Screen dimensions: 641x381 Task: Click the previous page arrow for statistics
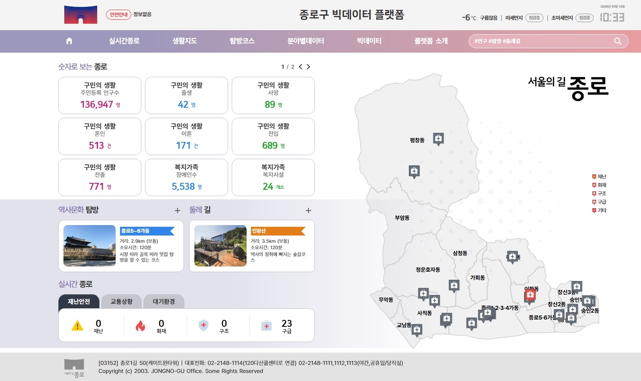pyautogui.click(x=300, y=67)
